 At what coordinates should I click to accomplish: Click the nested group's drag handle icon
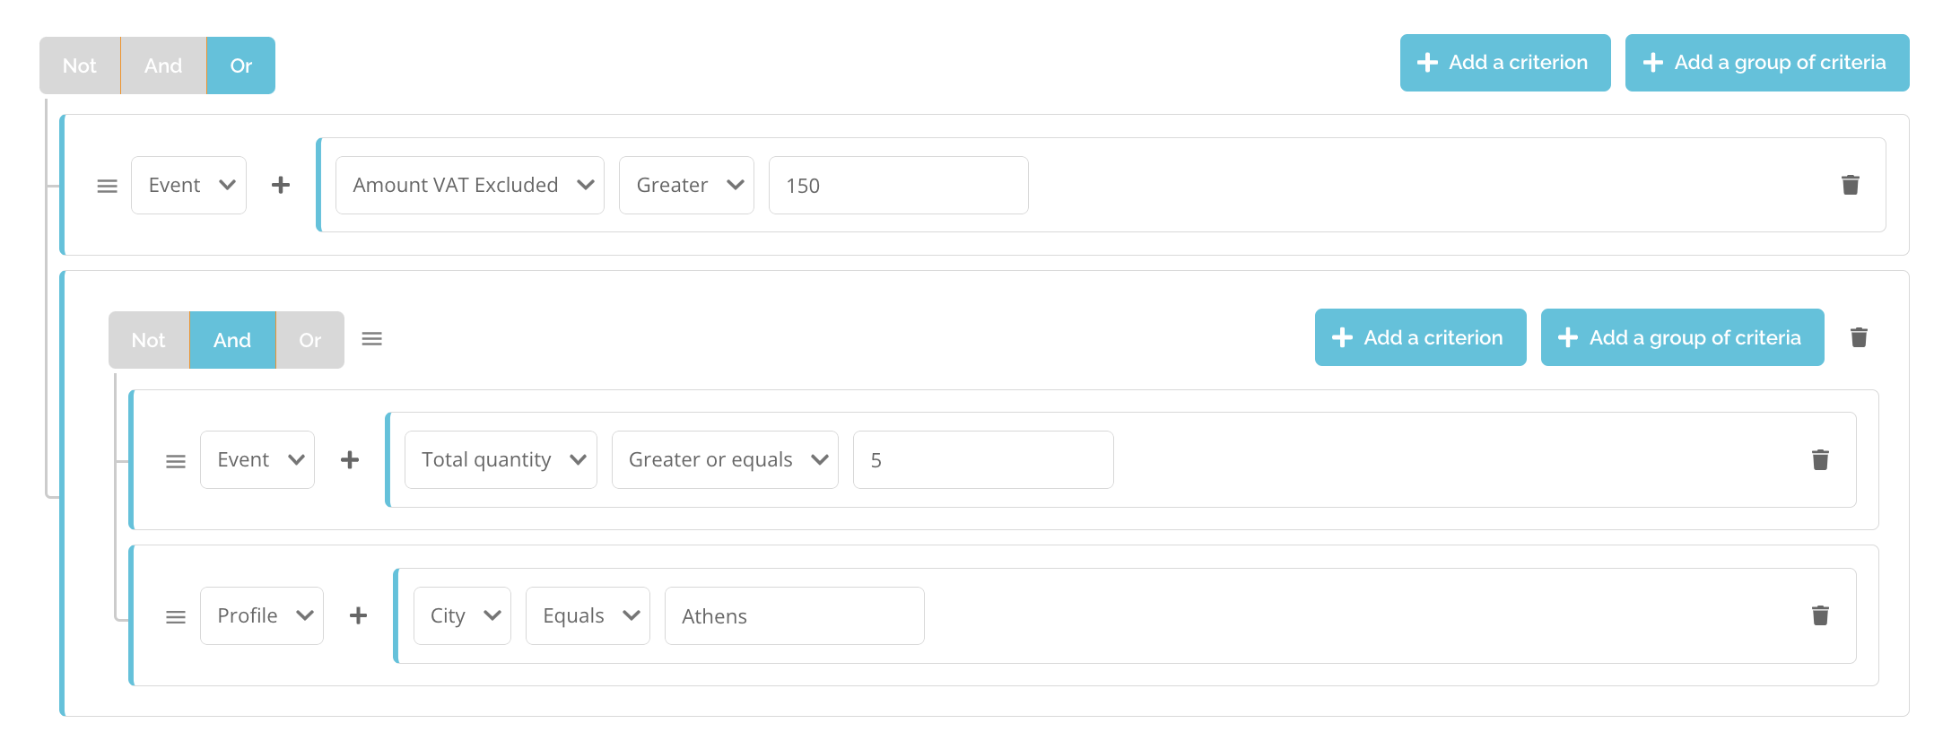click(371, 338)
